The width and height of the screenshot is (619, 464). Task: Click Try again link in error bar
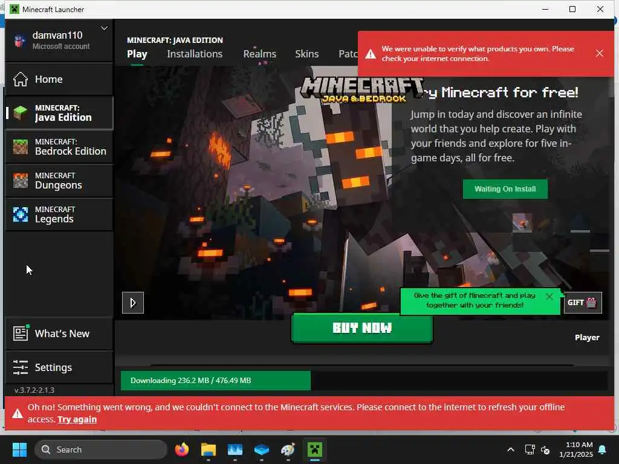click(x=77, y=419)
